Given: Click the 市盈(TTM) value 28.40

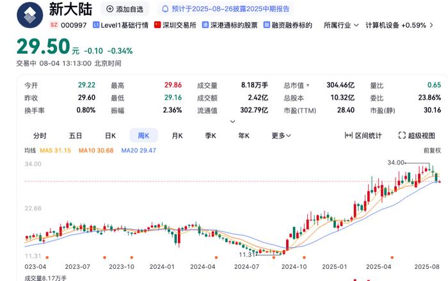Looking at the screenshot, I should click(346, 110).
